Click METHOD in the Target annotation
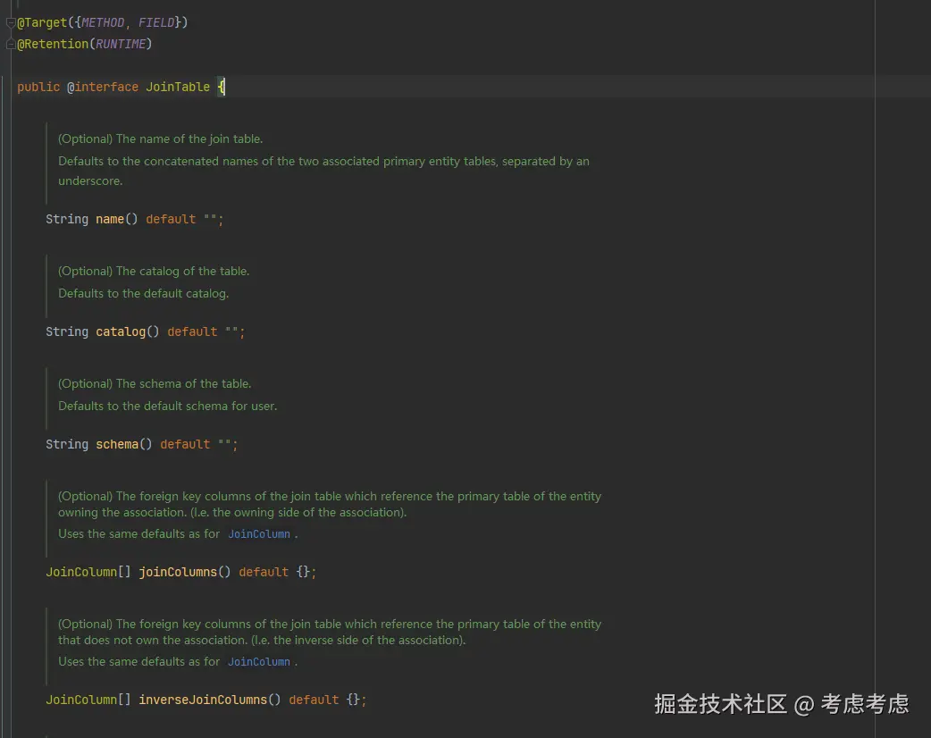 103,22
